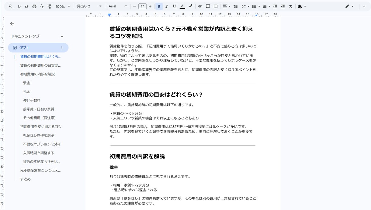Viewport: 371px width, 210px height.
Task: Go to まとめ in the outline
Action: coord(25,179)
